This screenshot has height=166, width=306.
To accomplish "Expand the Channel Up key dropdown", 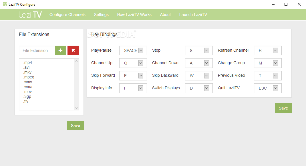I will click(x=141, y=63).
